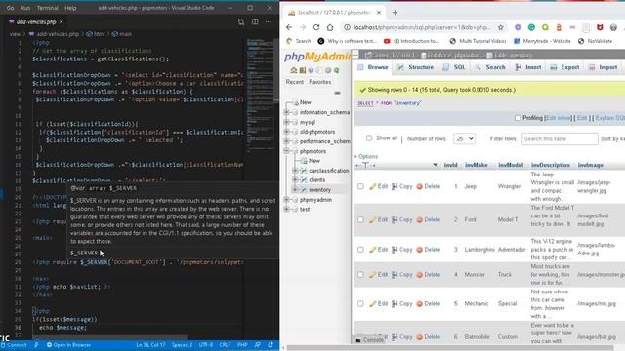Close the add-vehicles.php editor tab
Screen dimensions: 625x351
tap(61, 21)
